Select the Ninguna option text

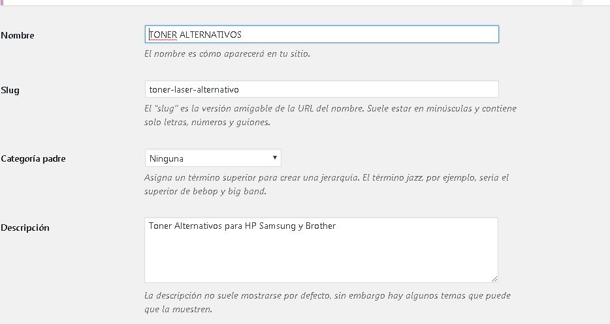click(166, 158)
